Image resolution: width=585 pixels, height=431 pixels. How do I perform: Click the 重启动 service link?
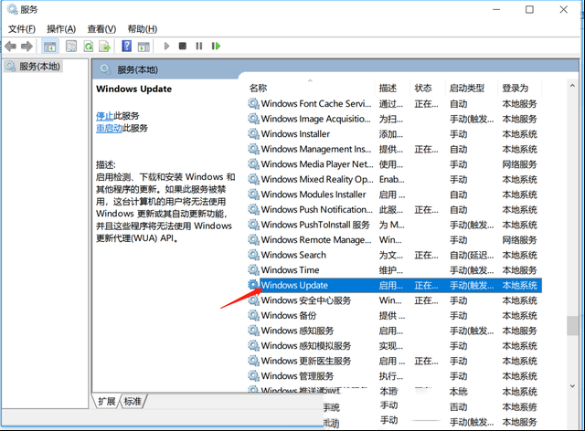(x=109, y=128)
